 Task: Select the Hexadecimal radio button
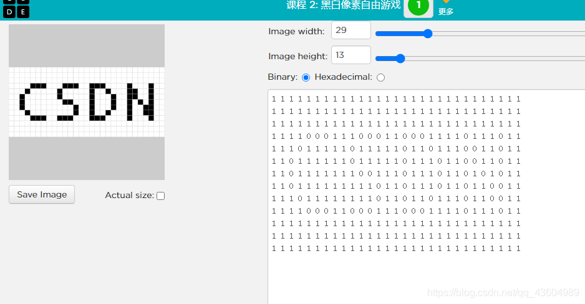tap(380, 77)
